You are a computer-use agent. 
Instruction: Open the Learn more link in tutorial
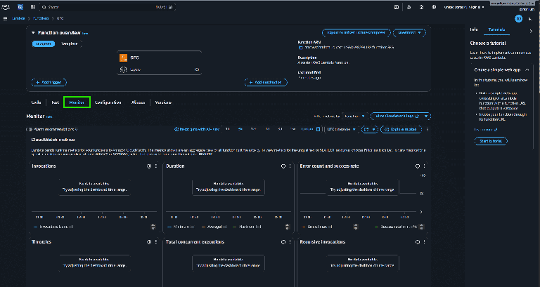pyautogui.click(x=486, y=130)
